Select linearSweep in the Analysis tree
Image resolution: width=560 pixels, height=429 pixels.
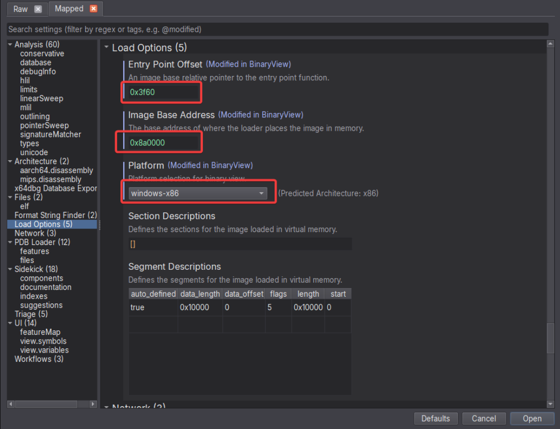(x=41, y=99)
